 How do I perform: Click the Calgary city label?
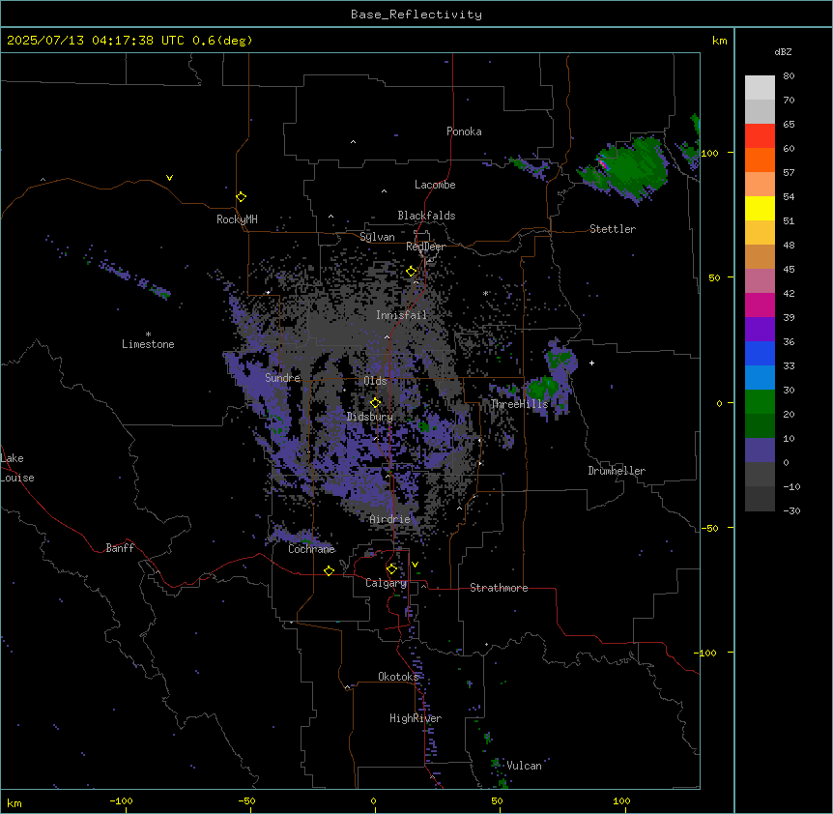[386, 583]
